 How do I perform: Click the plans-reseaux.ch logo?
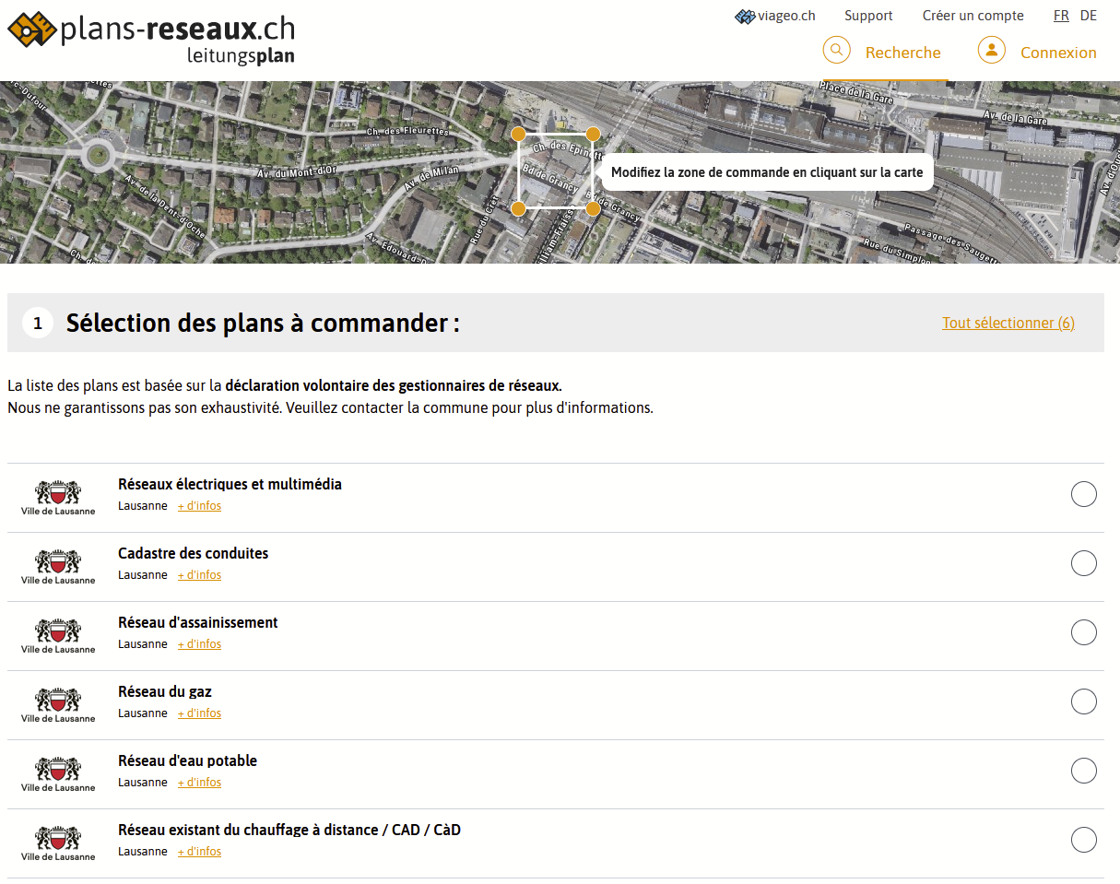pyautogui.click(x=151, y=37)
